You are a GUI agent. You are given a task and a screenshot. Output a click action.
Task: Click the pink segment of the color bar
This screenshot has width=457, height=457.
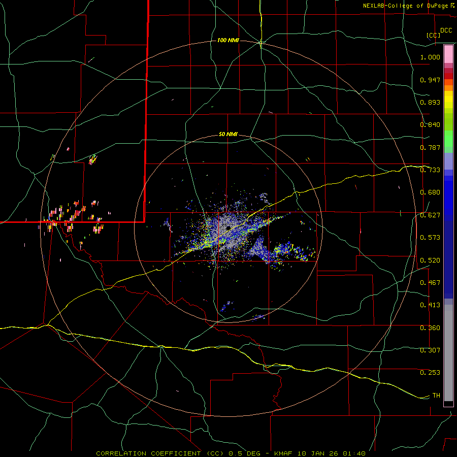tap(448, 54)
